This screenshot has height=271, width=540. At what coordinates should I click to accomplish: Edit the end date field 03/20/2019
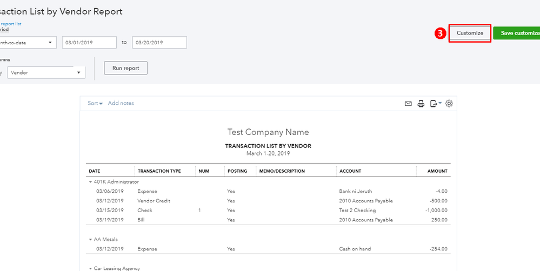(159, 43)
